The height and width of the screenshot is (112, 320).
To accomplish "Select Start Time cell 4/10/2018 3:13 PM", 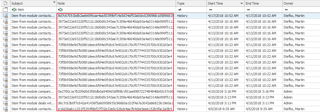I will click(x=226, y=97).
